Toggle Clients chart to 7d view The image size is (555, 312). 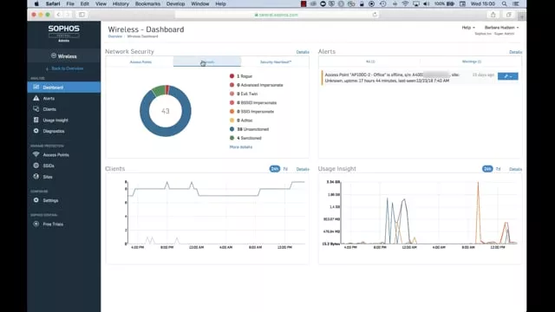point(285,169)
